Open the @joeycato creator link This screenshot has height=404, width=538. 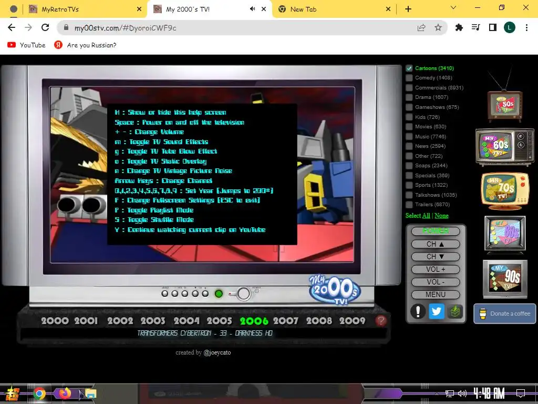pyautogui.click(x=217, y=352)
